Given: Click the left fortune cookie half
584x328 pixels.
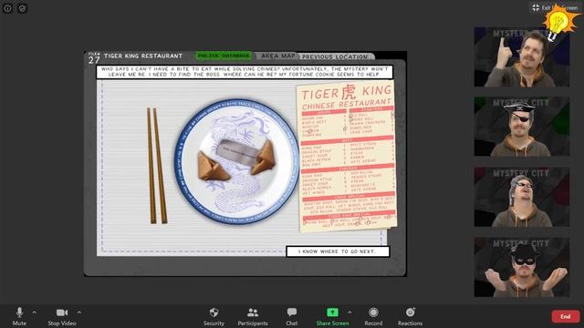Looking at the screenshot, I should click(213, 166).
